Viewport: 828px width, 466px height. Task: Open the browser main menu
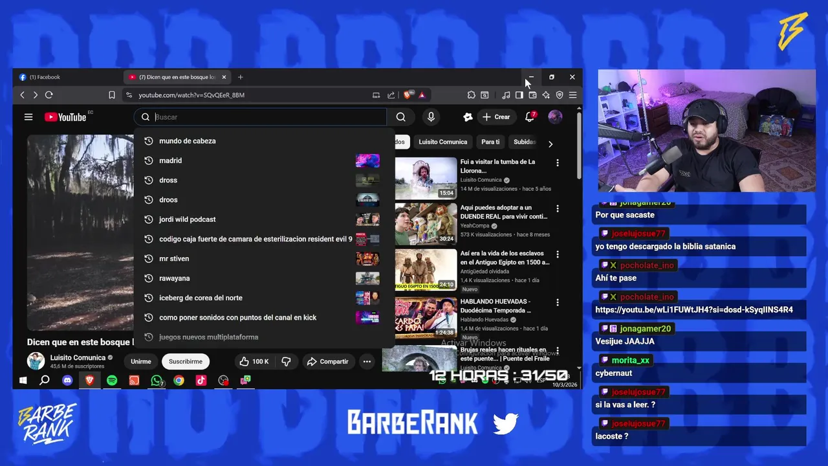pos(572,95)
